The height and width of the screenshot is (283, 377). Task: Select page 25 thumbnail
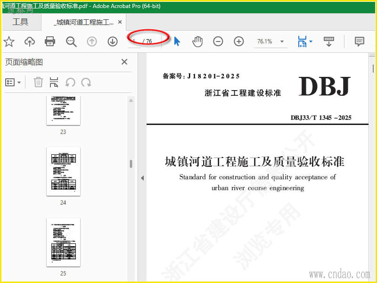tap(63, 242)
